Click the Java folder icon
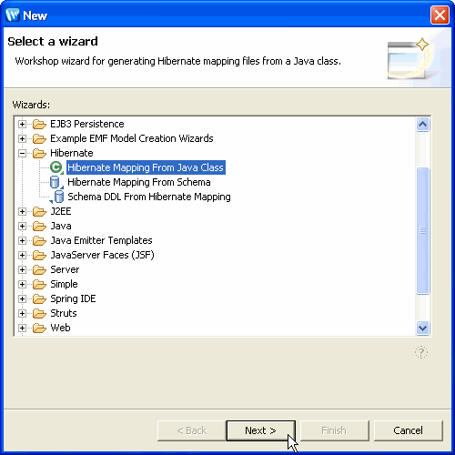 coord(39,226)
